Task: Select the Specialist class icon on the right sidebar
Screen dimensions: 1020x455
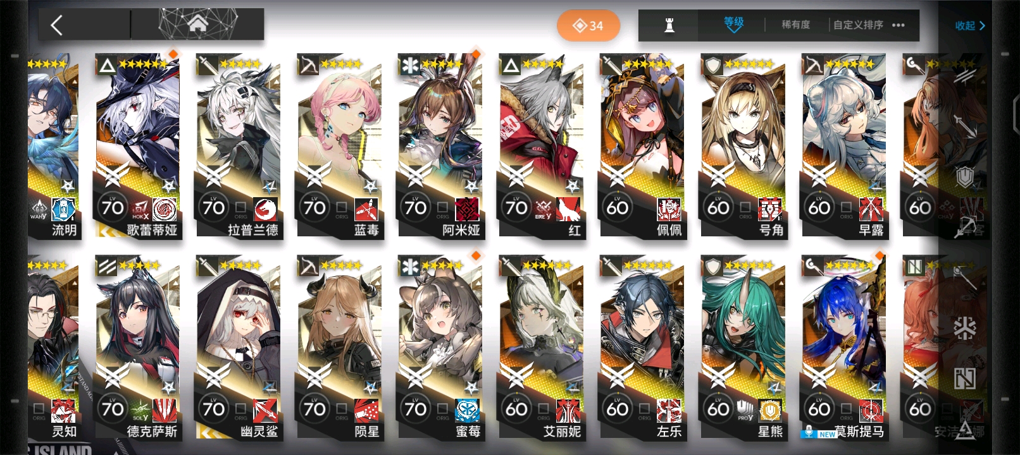Action: (x=965, y=379)
